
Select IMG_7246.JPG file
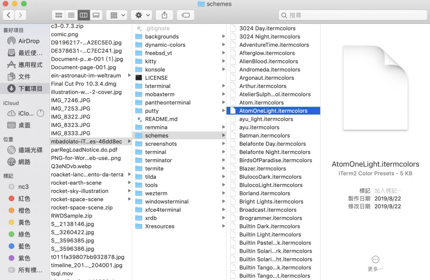91,100
